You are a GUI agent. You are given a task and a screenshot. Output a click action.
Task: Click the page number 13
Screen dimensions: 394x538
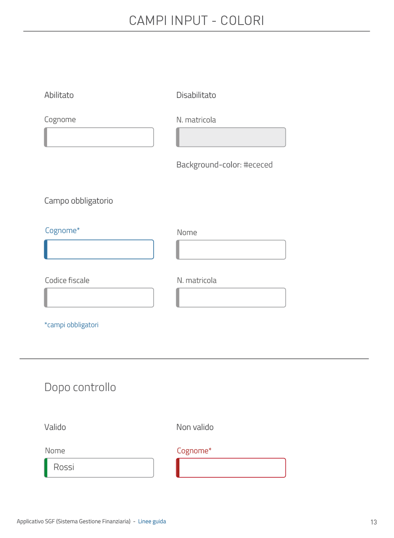pos(374,522)
